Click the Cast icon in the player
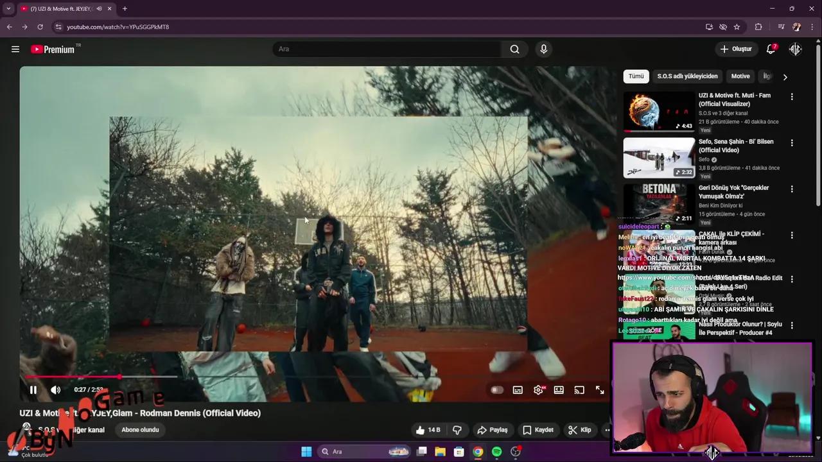 (579, 389)
